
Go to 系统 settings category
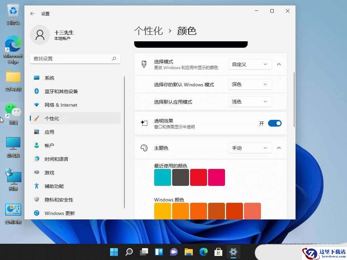click(75, 78)
